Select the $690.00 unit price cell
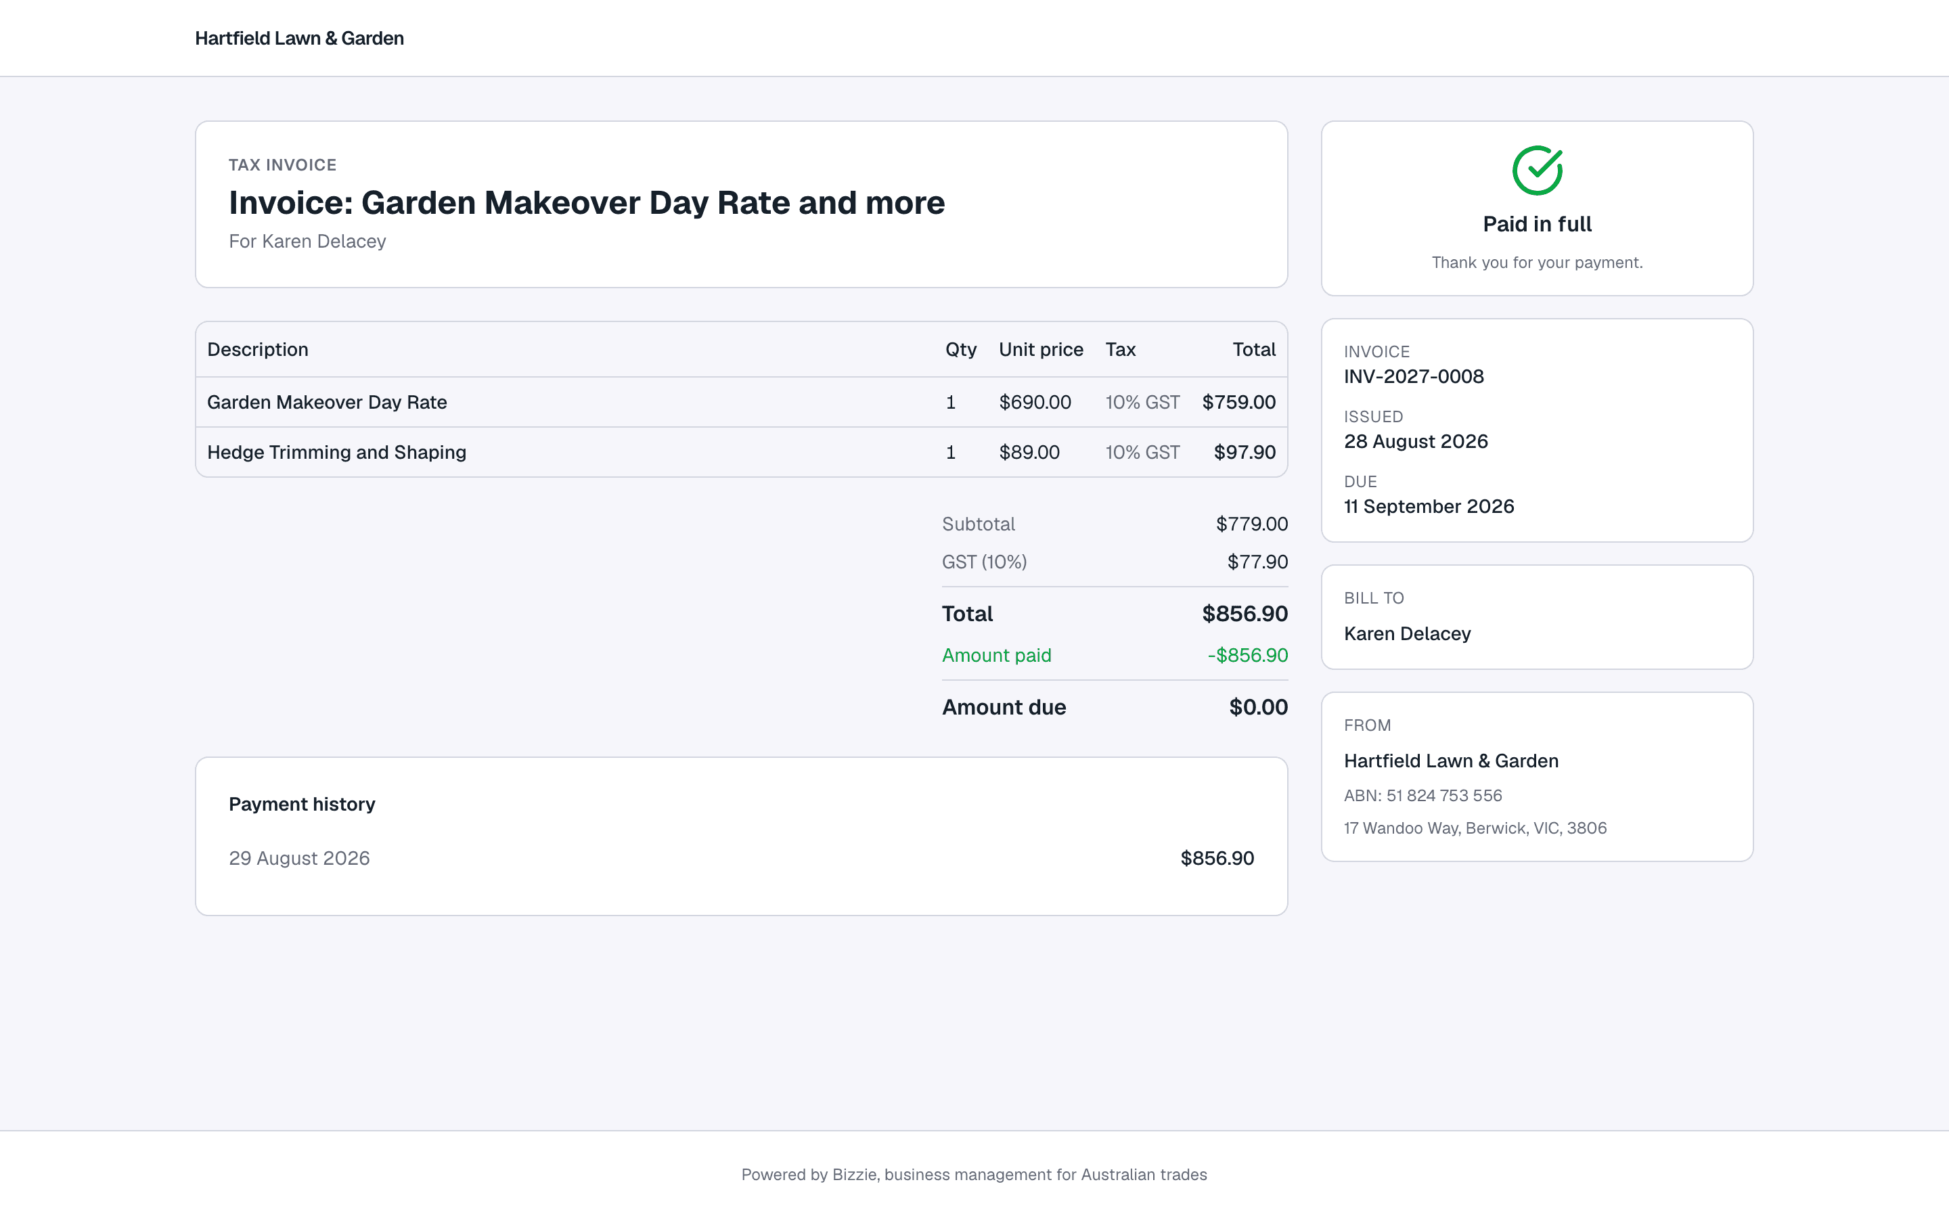The image size is (1949, 1218). (x=1035, y=402)
